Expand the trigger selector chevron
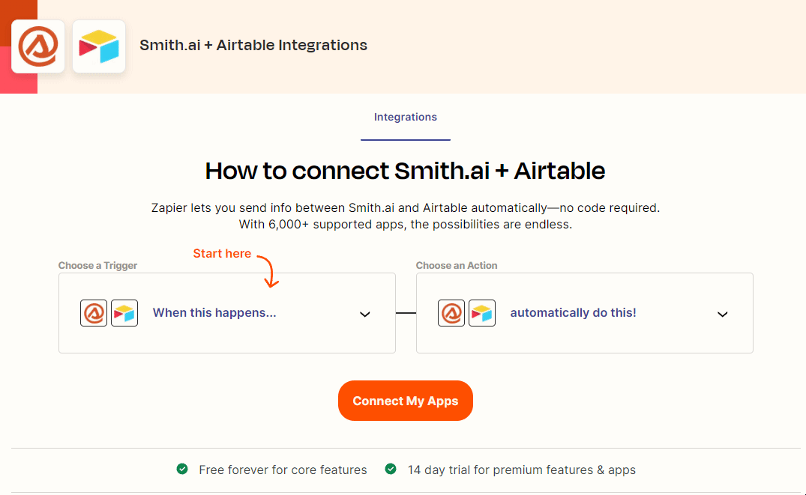Image resolution: width=806 pixels, height=495 pixels. point(365,315)
